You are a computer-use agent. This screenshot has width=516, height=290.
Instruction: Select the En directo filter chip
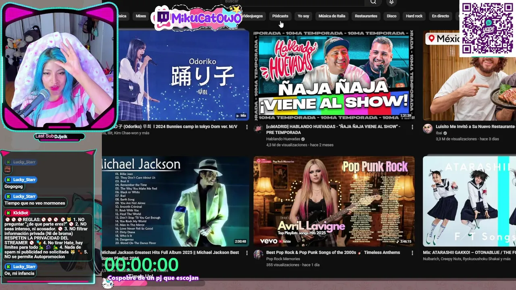click(x=440, y=16)
